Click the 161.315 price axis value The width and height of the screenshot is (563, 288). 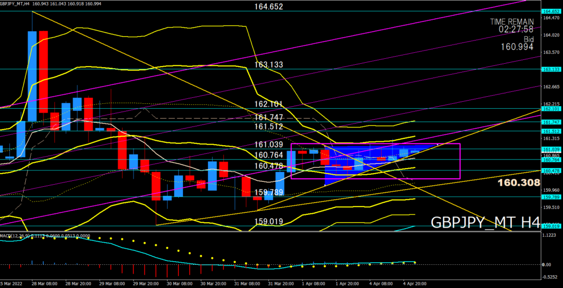point(551,139)
